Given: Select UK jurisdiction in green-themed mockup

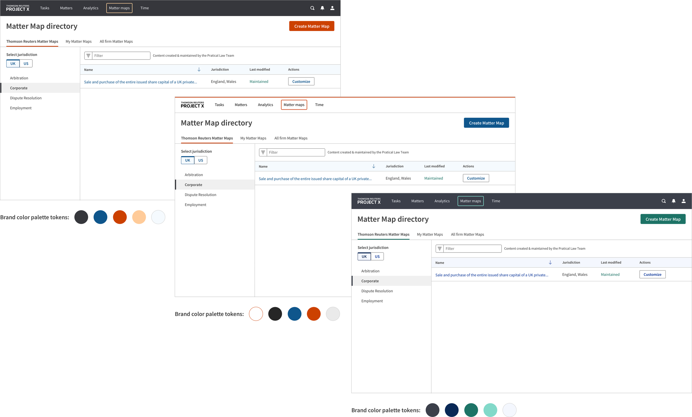Looking at the screenshot, I should [x=364, y=256].
